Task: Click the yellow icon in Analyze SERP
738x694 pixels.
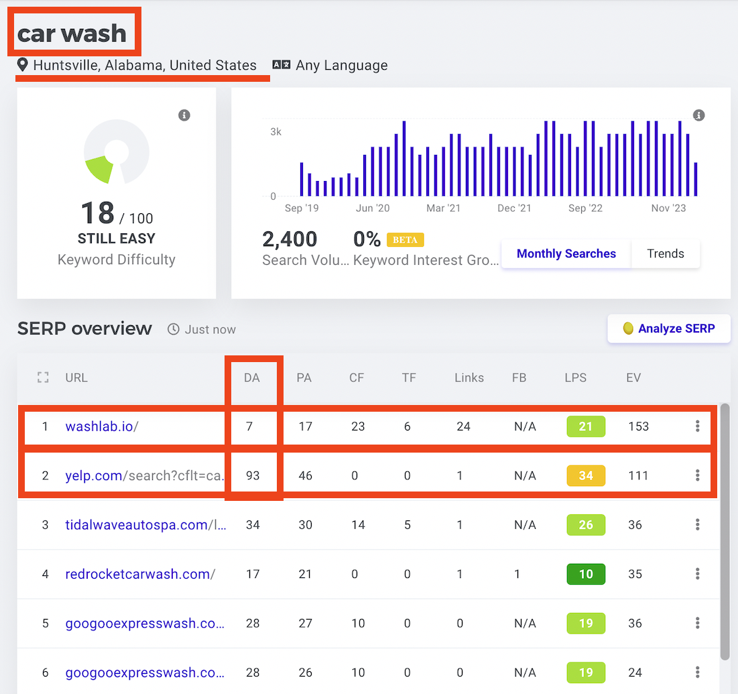Action: click(628, 328)
